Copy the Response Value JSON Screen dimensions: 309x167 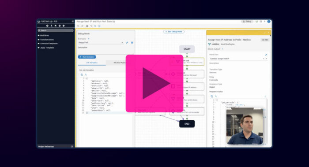coord(212,96)
